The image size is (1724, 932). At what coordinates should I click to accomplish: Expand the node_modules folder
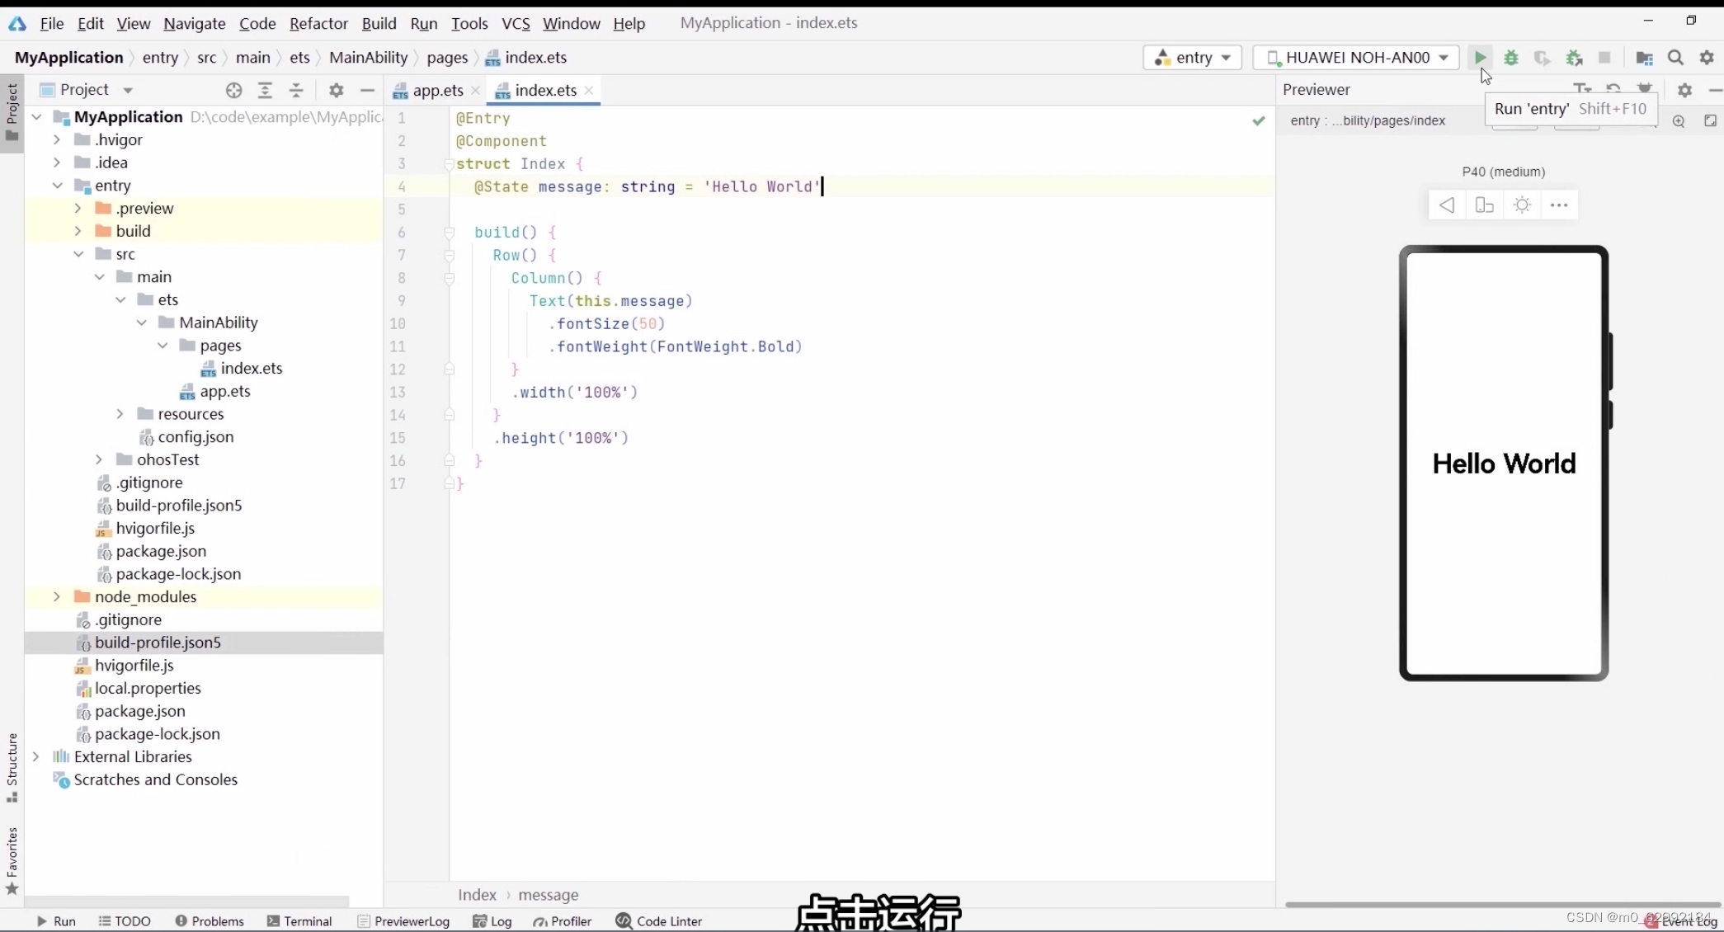[x=57, y=596]
